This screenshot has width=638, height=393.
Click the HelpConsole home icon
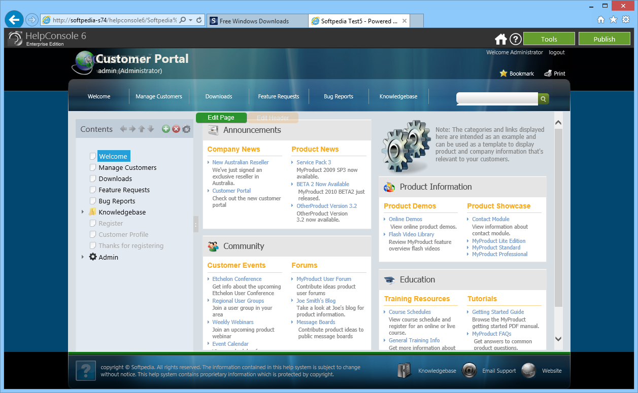[501, 39]
